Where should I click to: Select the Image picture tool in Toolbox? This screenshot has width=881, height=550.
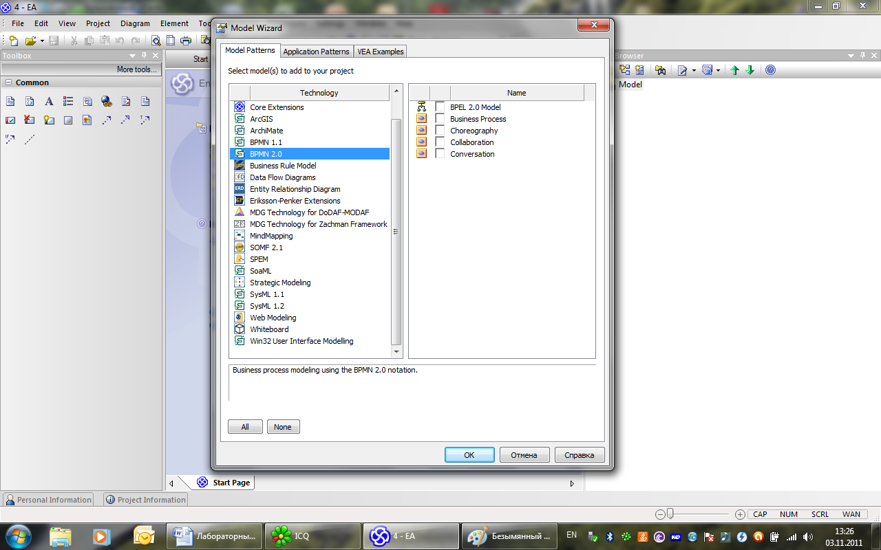point(87,120)
